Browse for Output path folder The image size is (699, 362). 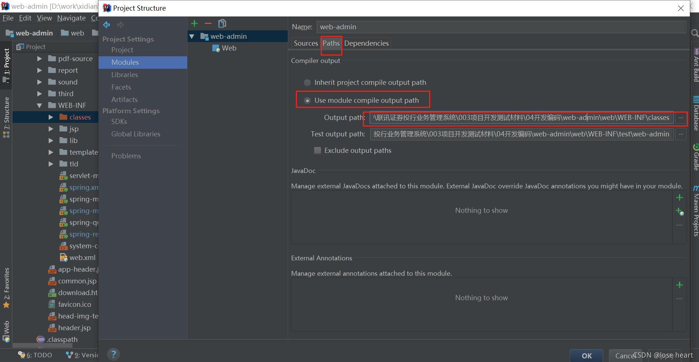[x=681, y=117]
